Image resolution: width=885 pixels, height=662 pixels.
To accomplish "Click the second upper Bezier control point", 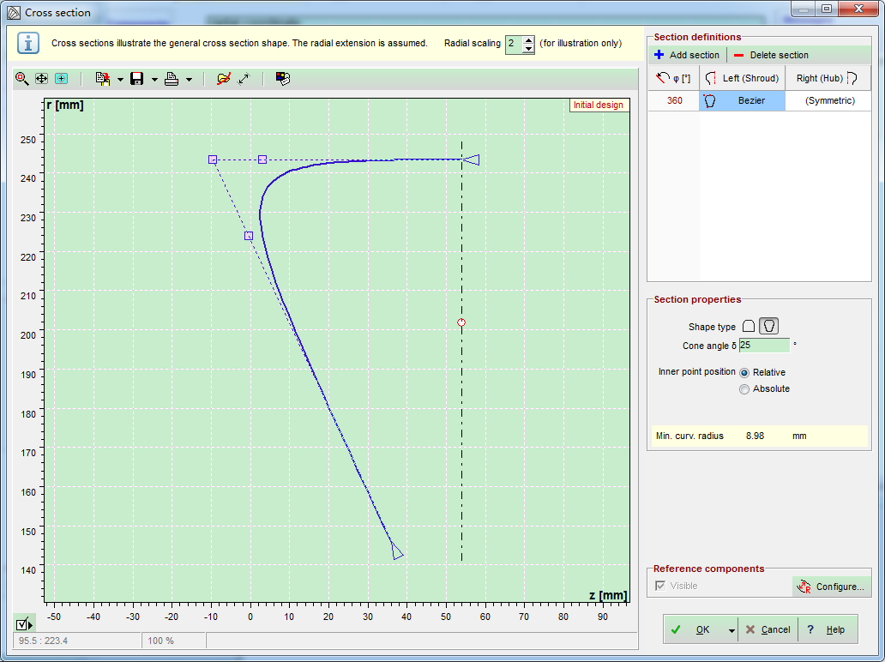I will pos(262,159).
